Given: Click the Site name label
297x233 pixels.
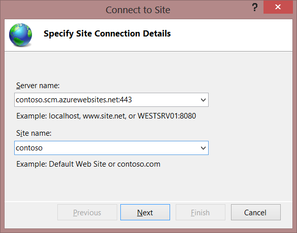Looking at the screenshot, I should pyautogui.click(x=34, y=133).
